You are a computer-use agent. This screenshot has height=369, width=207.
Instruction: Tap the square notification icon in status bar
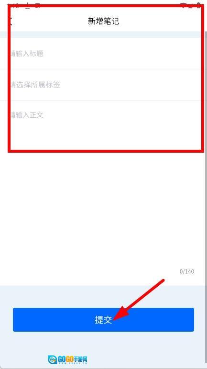click(37, 6)
